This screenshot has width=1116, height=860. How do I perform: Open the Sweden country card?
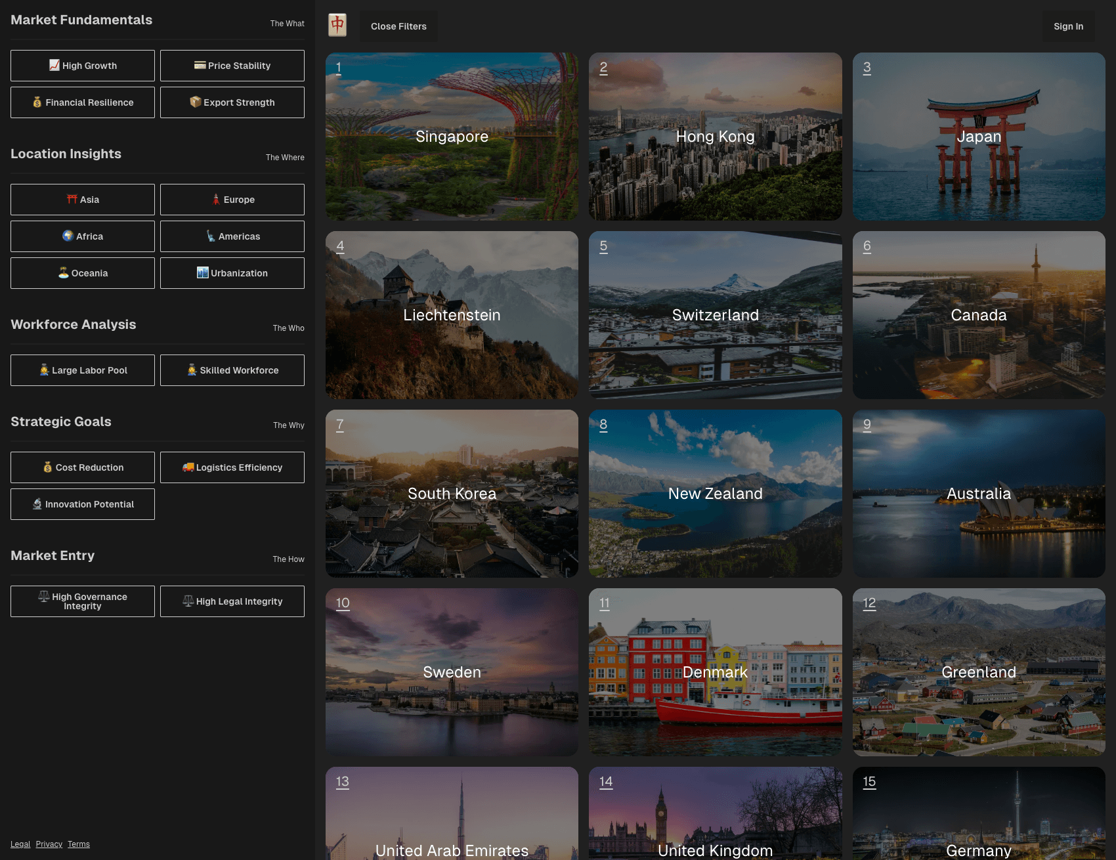(x=452, y=672)
